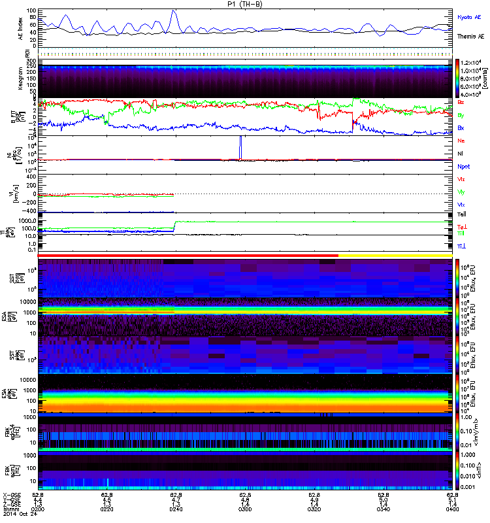
Task: Click the X-GSE row label
Action: tap(12, 496)
